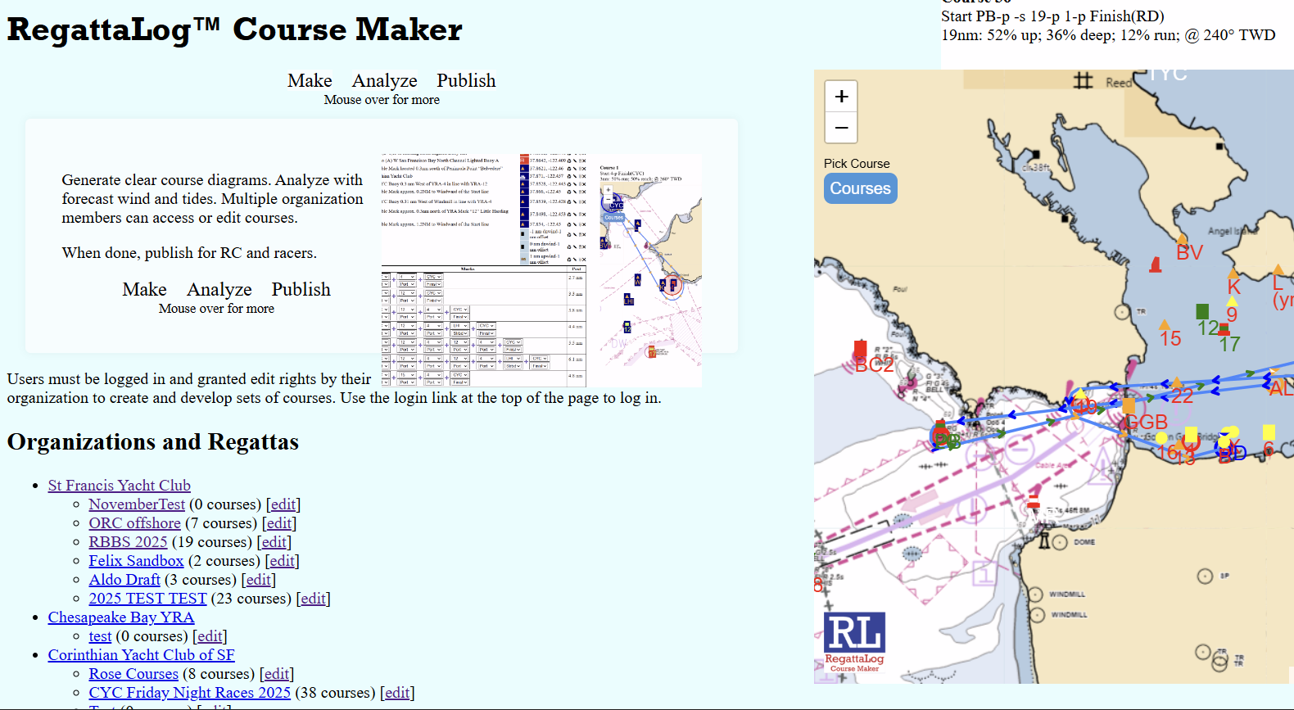Screen dimensions: 1294x710
Task: Click the RegattaLog Course Maker heading
Action: tap(235, 29)
